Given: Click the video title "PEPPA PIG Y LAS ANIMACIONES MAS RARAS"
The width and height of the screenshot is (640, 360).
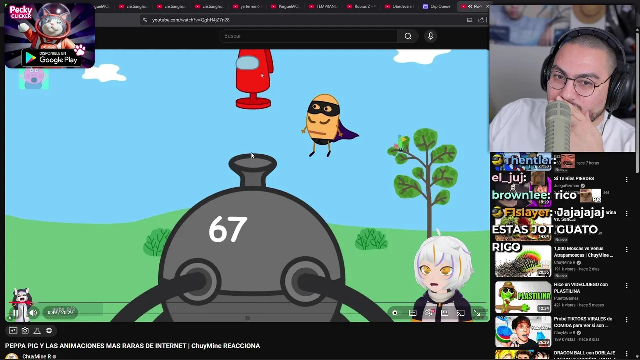Looking at the screenshot, I should click(x=133, y=346).
